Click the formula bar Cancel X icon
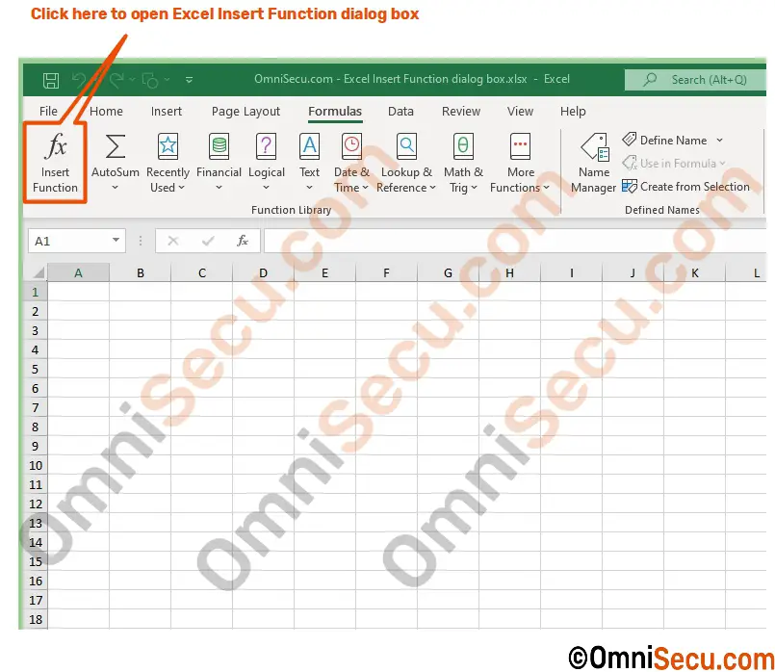 pyautogui.click(x=173, y=241)
